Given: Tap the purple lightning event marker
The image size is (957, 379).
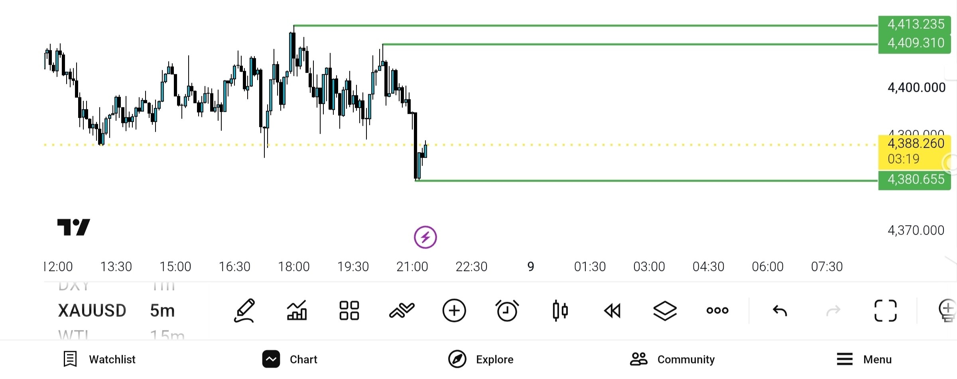Looking at the screenshot, I should click(x=425, y=237).
